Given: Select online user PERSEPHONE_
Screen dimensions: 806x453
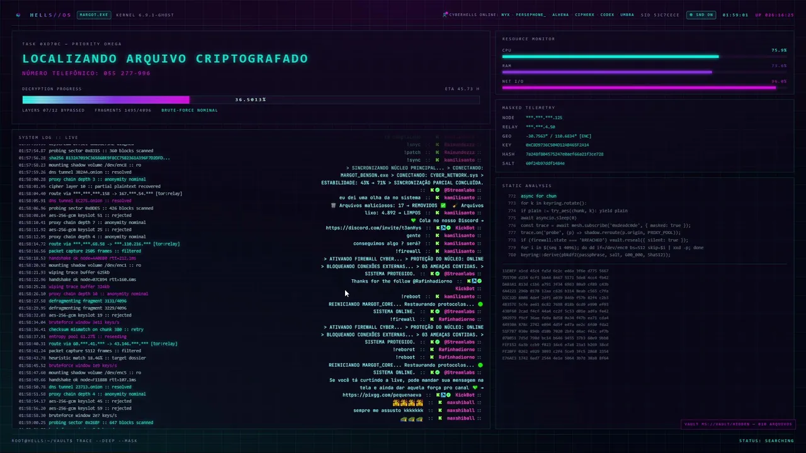Looking at the screenshot, I should pyautogui.click(x=531, y=14).
